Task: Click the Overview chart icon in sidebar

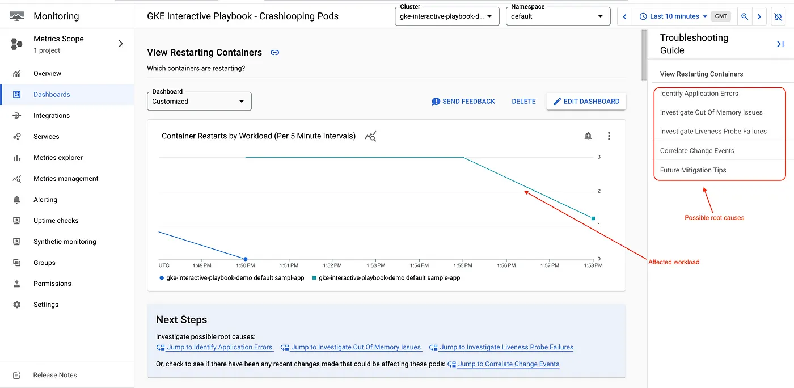Action: [x=17, y=74]
